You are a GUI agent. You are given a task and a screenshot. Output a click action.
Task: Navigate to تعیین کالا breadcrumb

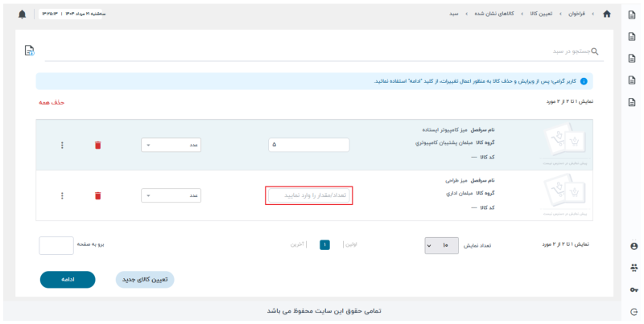[x=540, y=14]
